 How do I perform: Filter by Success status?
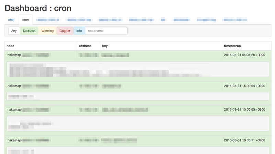(x=29, y=31)
